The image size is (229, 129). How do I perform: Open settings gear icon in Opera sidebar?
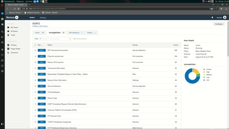[x=3, y=71]
